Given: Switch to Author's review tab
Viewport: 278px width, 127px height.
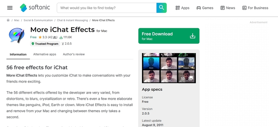Looking at the screenshot, I should 74,54.
